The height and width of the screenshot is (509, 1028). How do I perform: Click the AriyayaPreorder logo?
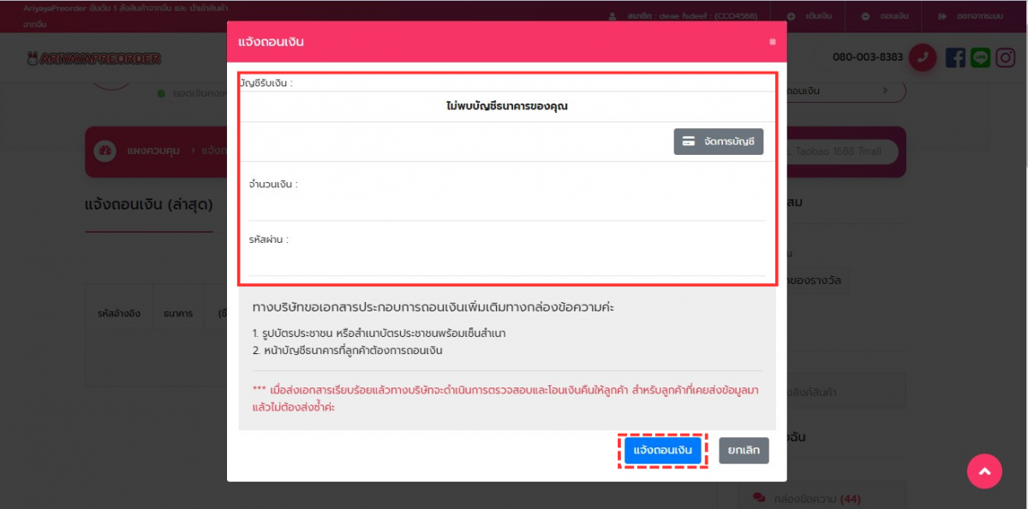point(94,58)
